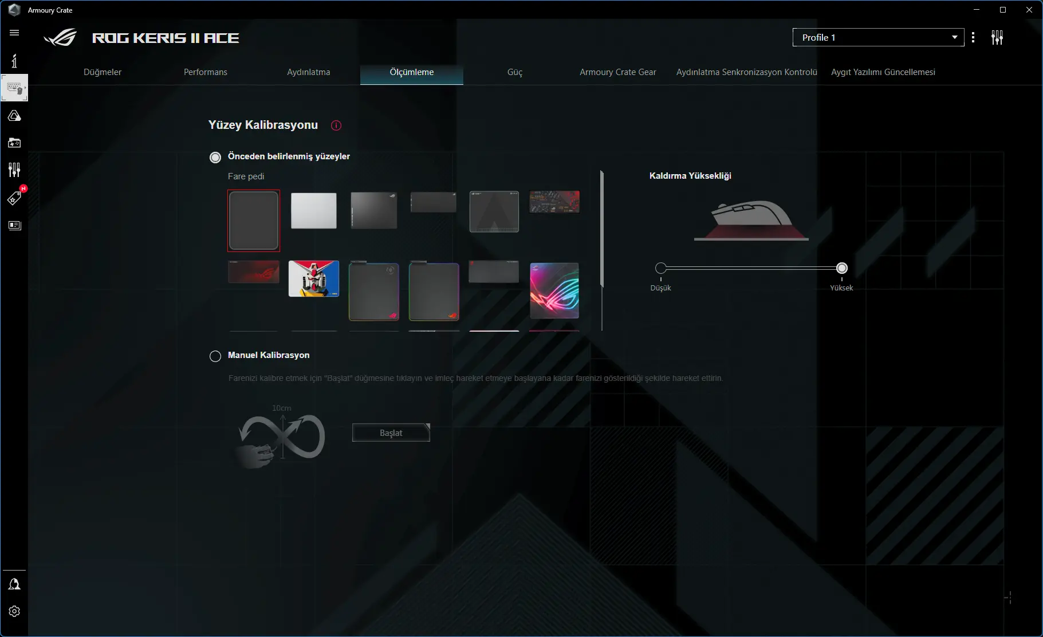The width and height of the screenshot is (1043, 637).
Task: Open Scenario Profiles sliders icon in sidebar
Action: 14,170
